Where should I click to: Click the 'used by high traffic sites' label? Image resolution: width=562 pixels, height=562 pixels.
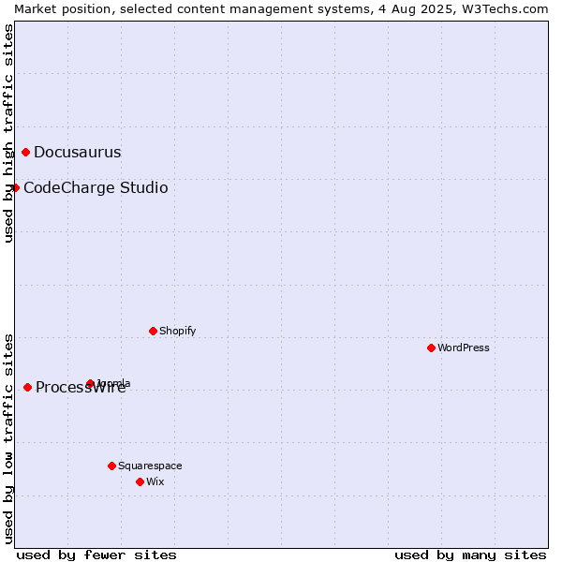[x=8, y=133]
